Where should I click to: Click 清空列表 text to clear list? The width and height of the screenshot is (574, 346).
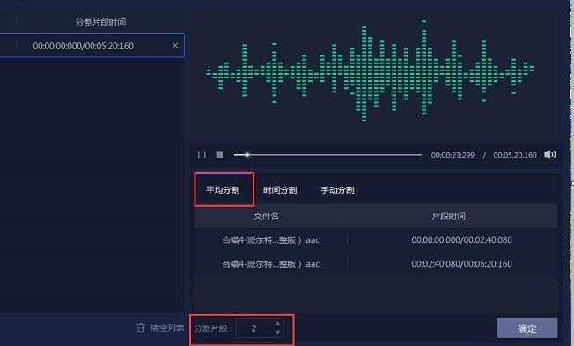pos(167,328)
